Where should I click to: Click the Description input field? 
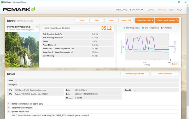click(x=99, y=85)
